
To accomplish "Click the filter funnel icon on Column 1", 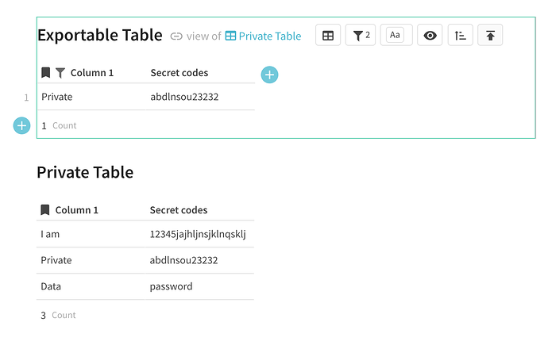I will (60, 73).
